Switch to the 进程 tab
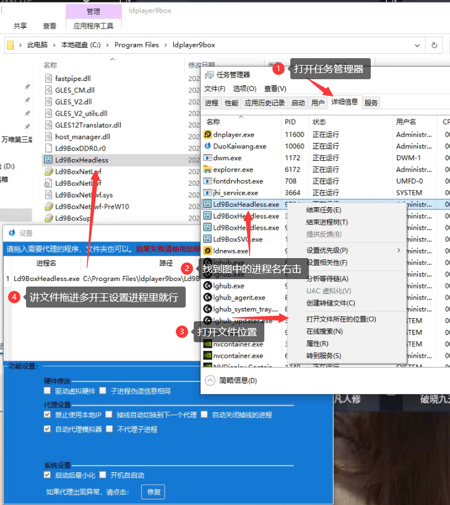Viewport: 450px width, 505px height. point(211,103)
